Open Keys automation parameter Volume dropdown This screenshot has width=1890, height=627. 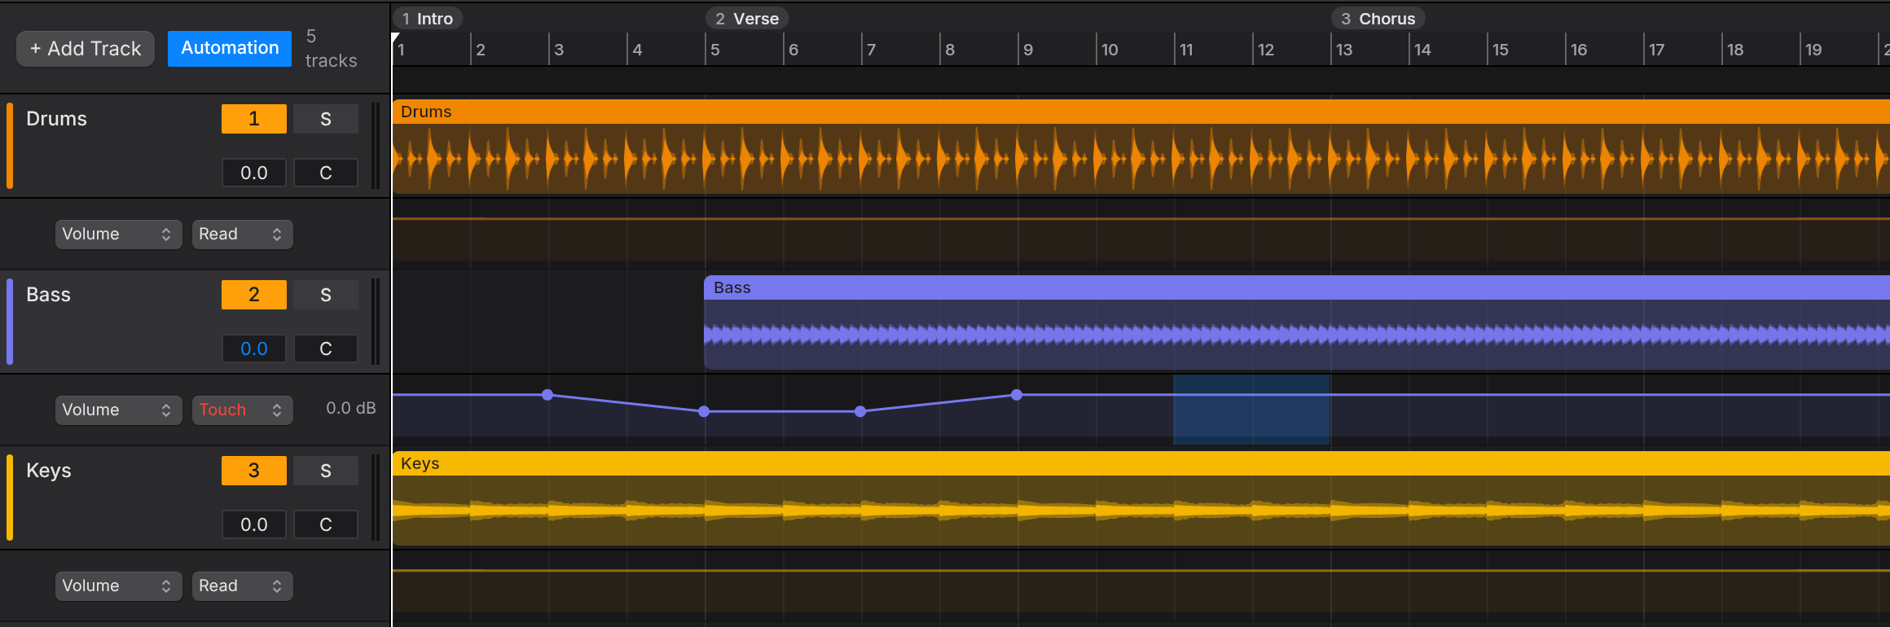point(118,586)
